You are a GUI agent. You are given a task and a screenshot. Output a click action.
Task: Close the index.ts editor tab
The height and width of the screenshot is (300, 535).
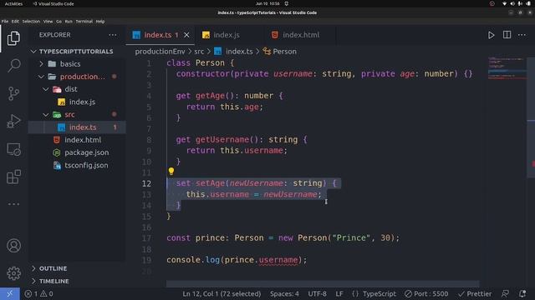point(186,35)
